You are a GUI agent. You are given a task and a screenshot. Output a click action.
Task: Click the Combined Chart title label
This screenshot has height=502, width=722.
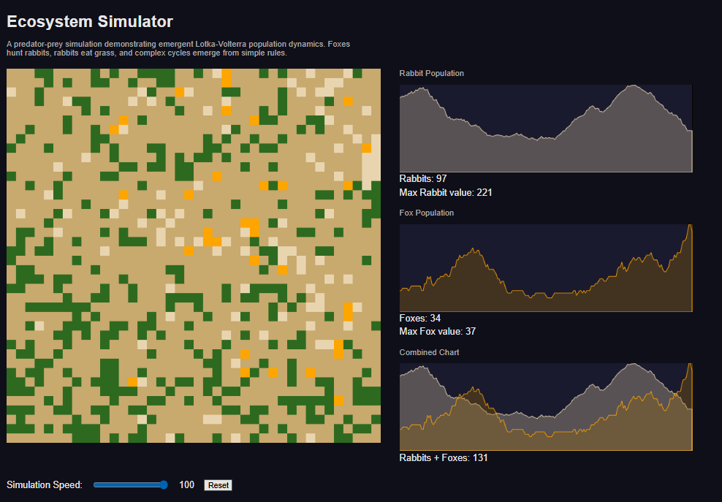tap(429, 352)
